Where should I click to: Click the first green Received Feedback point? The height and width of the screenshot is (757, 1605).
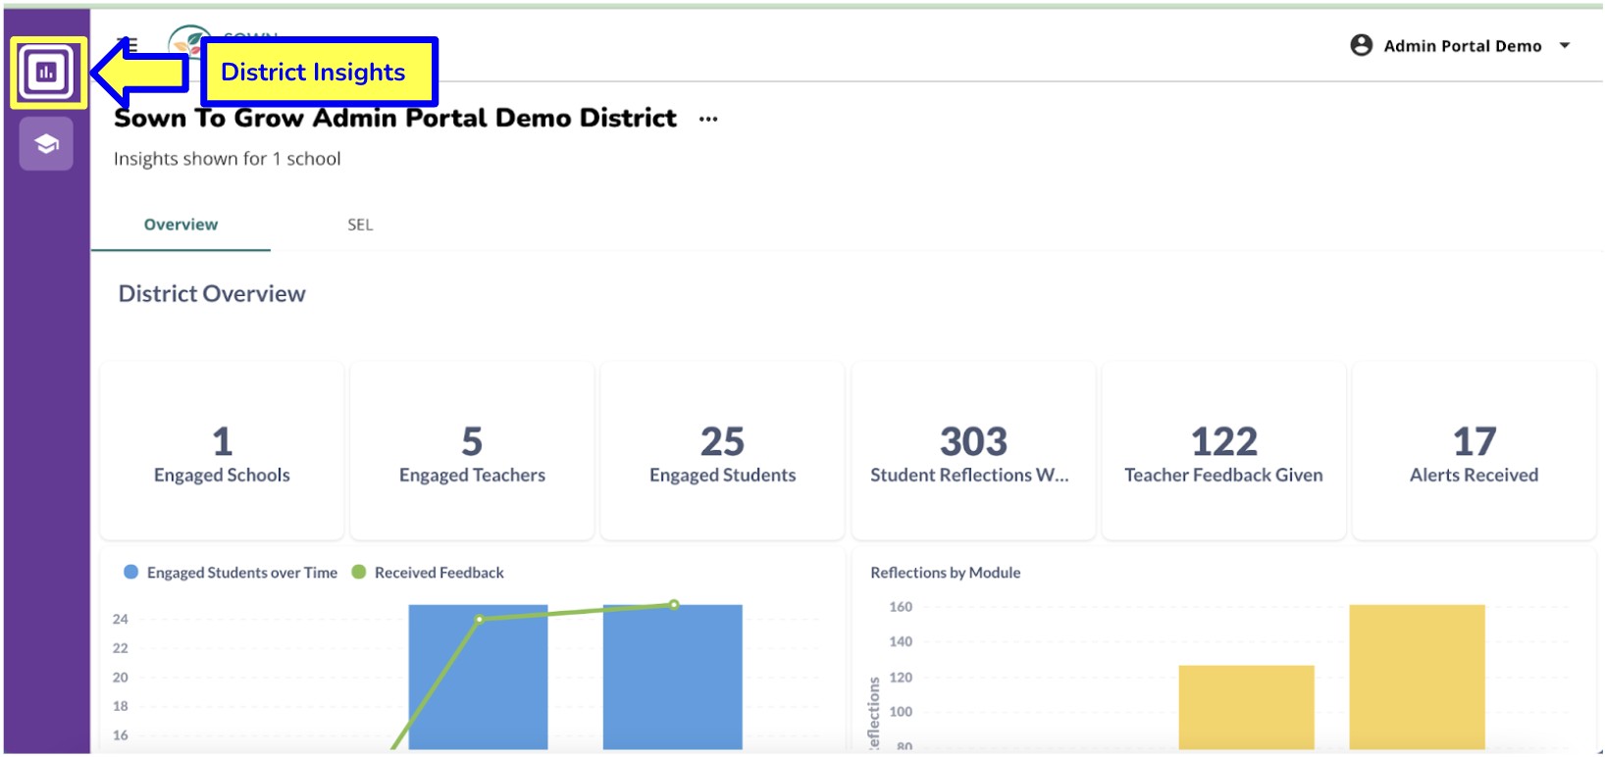[479, 619]
